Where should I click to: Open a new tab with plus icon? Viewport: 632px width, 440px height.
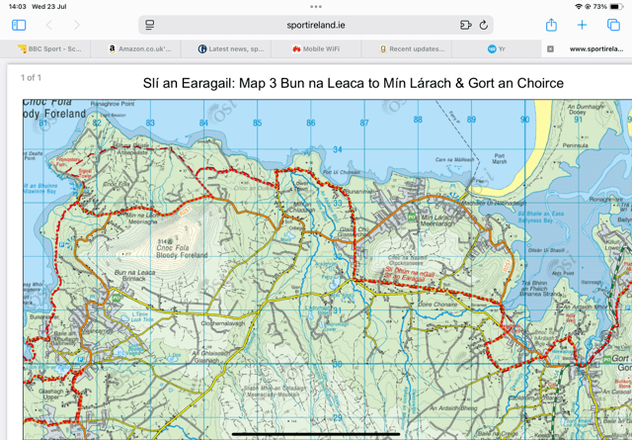(583, 25)
